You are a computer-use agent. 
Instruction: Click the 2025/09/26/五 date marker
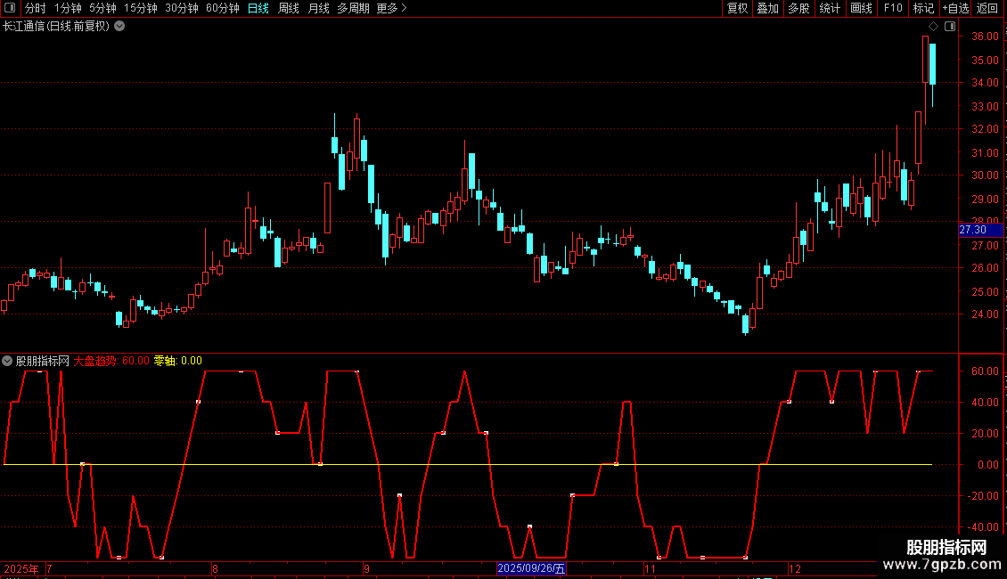(x=531, y=568)
